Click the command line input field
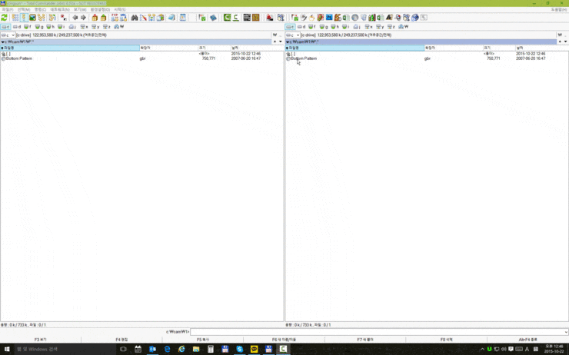569x355 pixels. click(375, 332)
